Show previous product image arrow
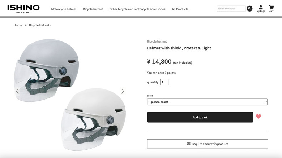 coord(17,91)
